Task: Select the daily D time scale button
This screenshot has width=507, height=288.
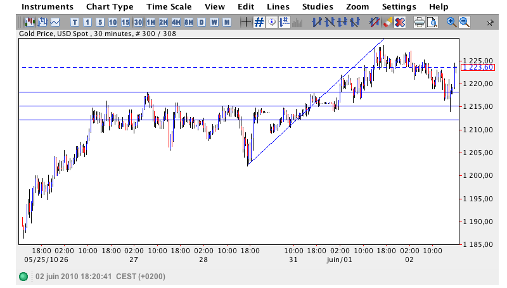Action: (202, 22)
